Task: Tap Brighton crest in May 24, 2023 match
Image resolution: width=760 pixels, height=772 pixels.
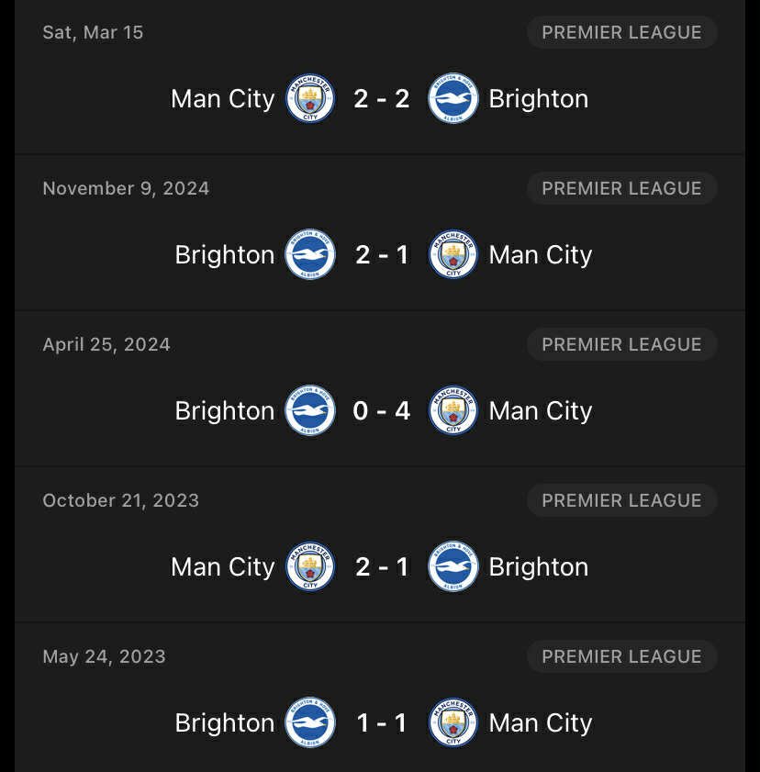Action: (310, 723)
